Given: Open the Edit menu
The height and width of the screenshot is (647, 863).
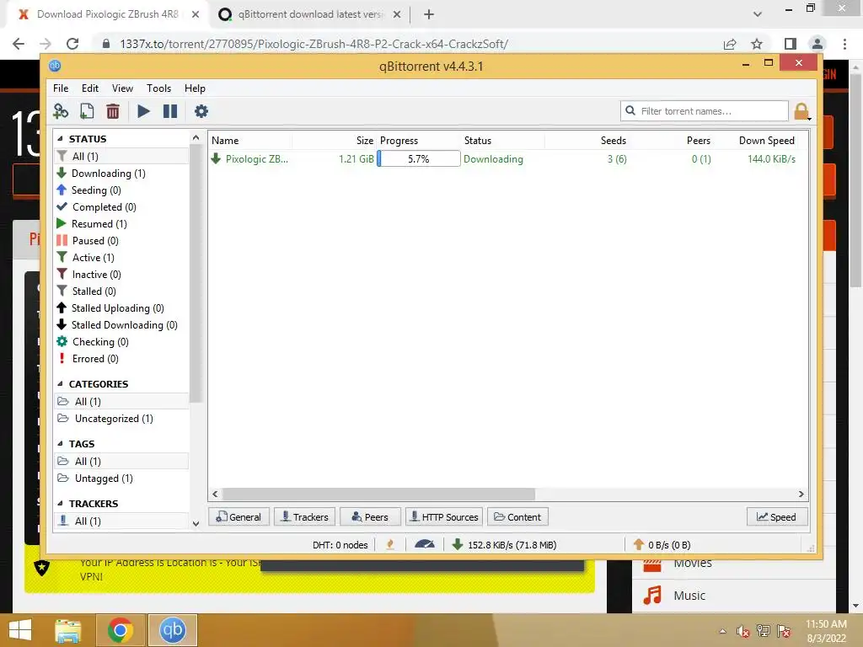Looking at the screenshot, I should (x=89, y=88).
